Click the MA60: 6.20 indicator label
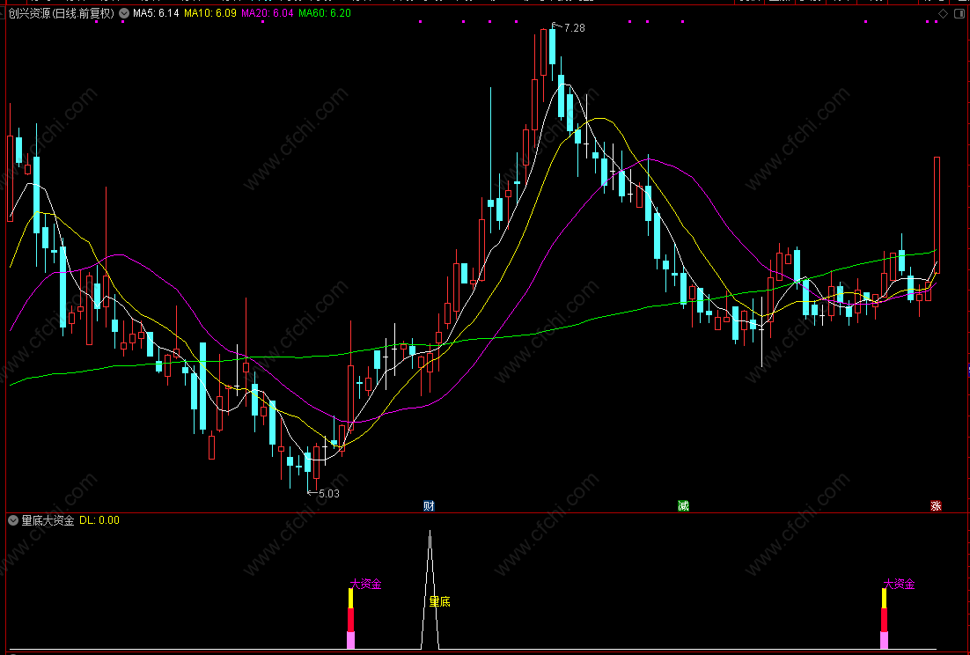970x655 pixels. pyautogui.click(x=325, y=13)
